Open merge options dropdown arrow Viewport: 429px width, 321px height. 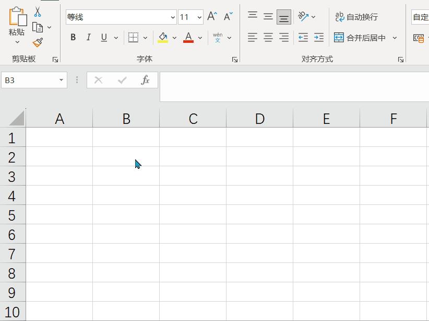coord(395,38)
